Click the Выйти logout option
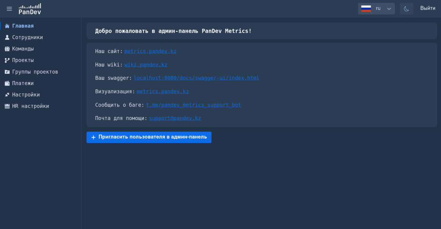Viewport: 441px width, 229px height. 428,8
